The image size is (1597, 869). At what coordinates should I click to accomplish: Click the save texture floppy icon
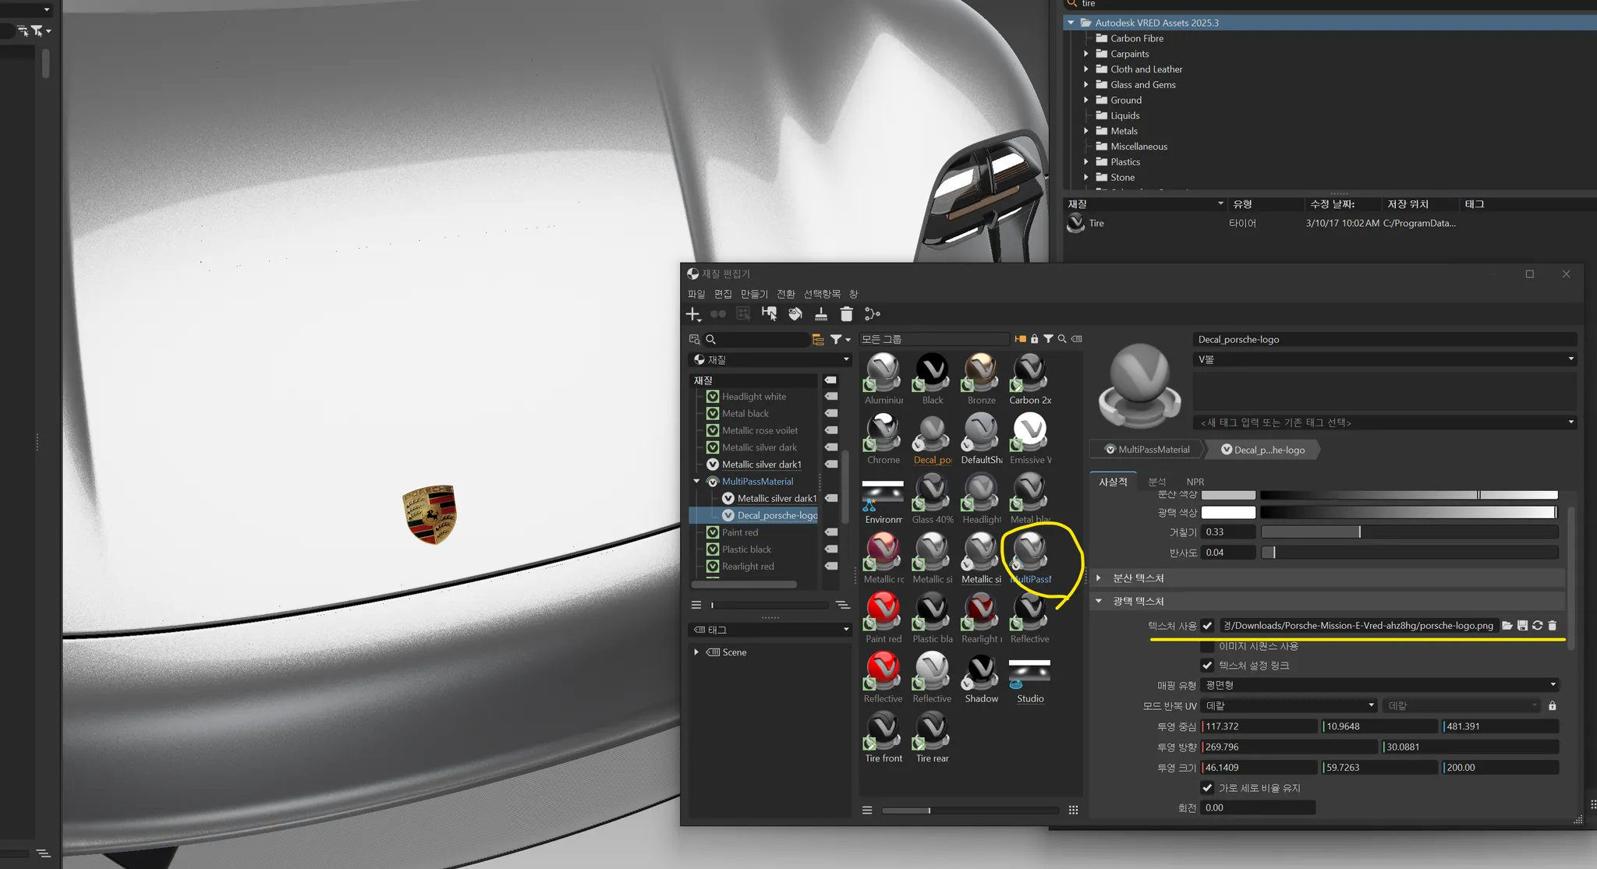(x=1522, y=626)
